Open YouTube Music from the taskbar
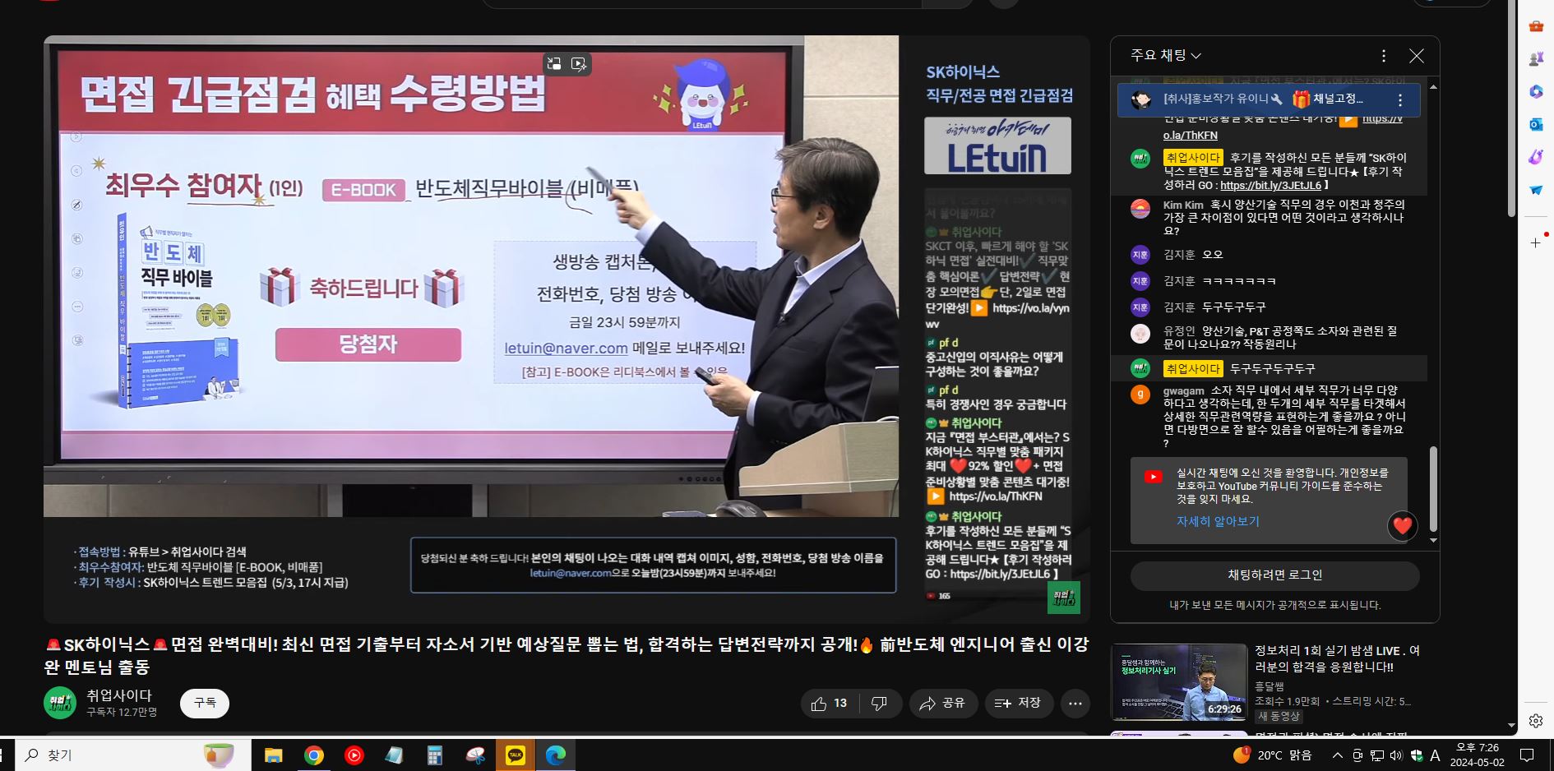 (x=354, y=755)
